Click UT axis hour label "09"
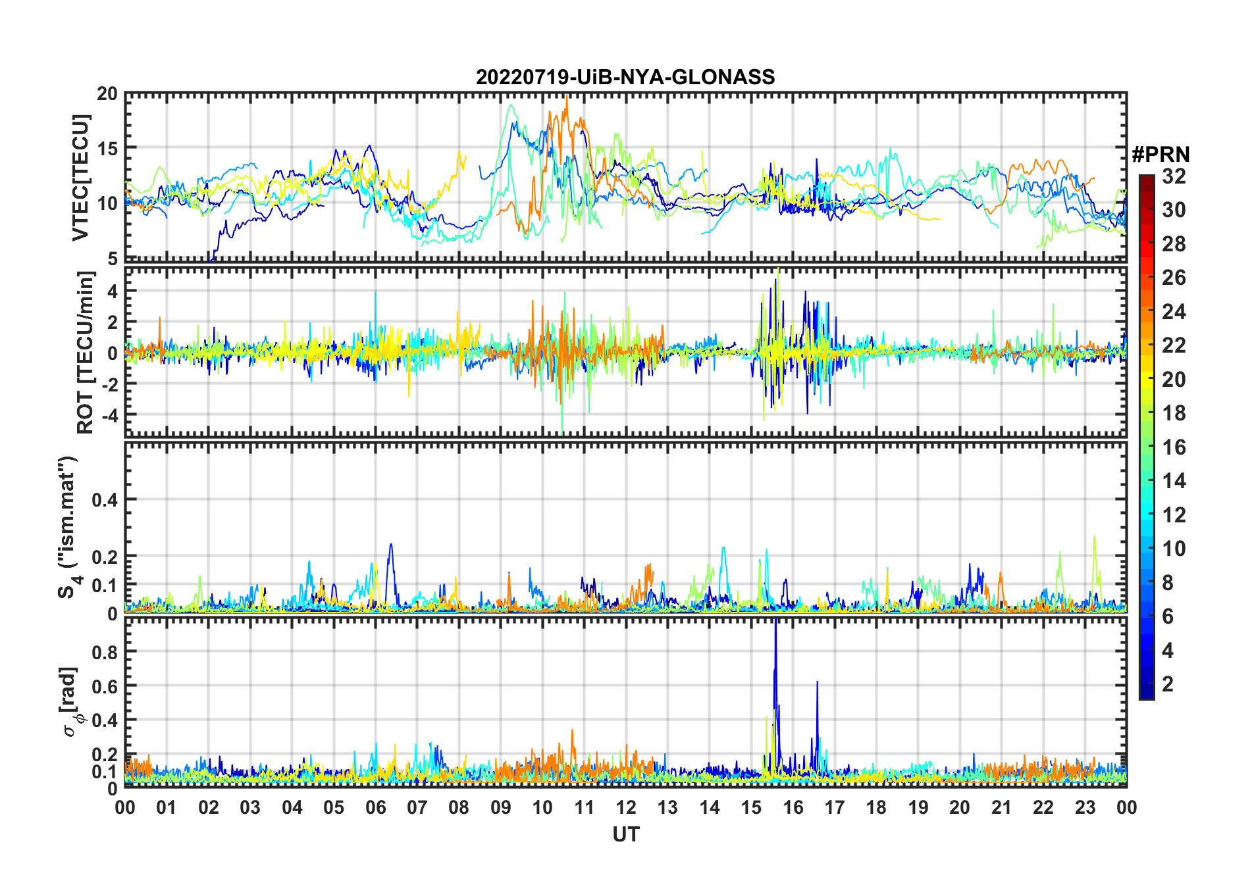The height and width of the screenshot is (875, 1252). pyautogui.click(x=501, y=808)
